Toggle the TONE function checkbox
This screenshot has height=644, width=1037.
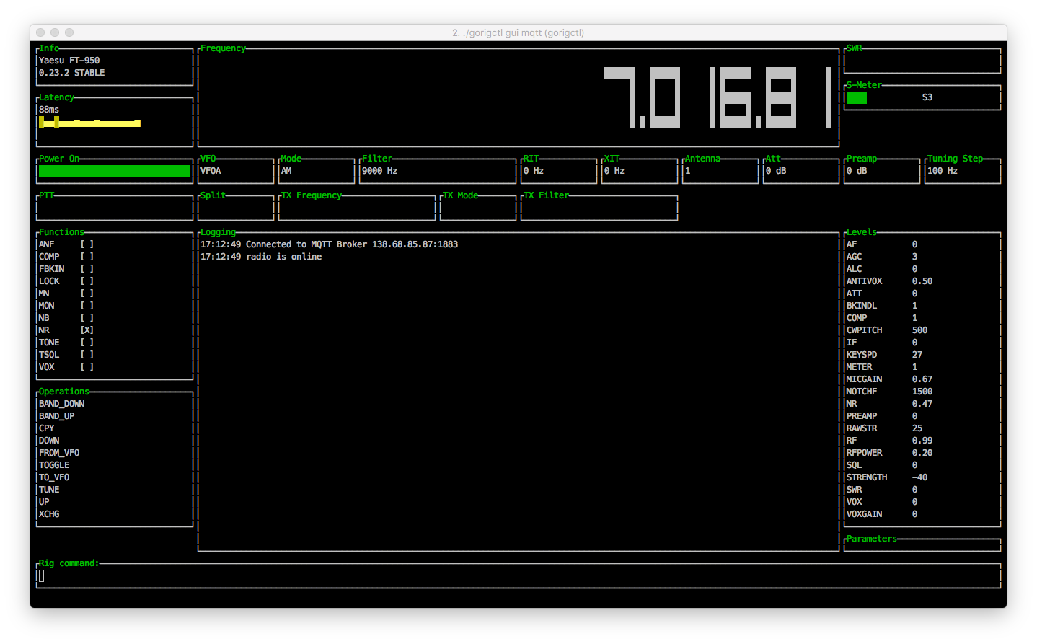click(87, 343)
